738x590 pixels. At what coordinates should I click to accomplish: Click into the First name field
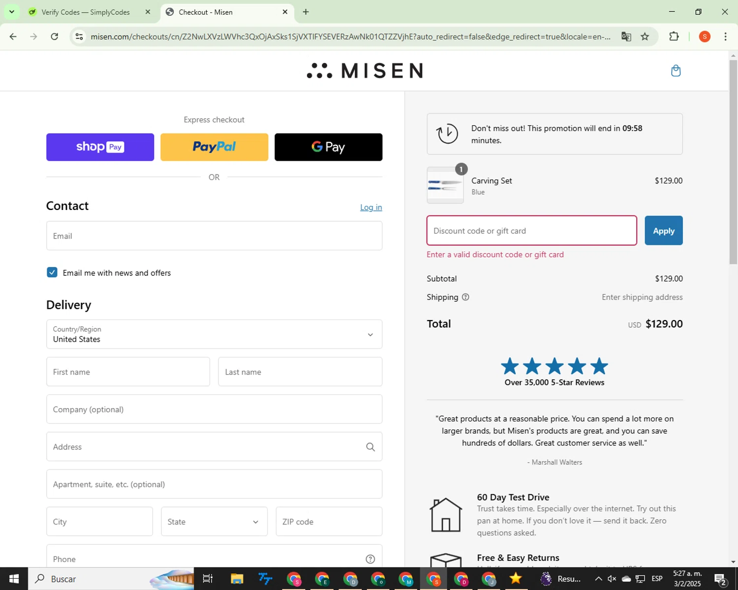tap(128, 372)
